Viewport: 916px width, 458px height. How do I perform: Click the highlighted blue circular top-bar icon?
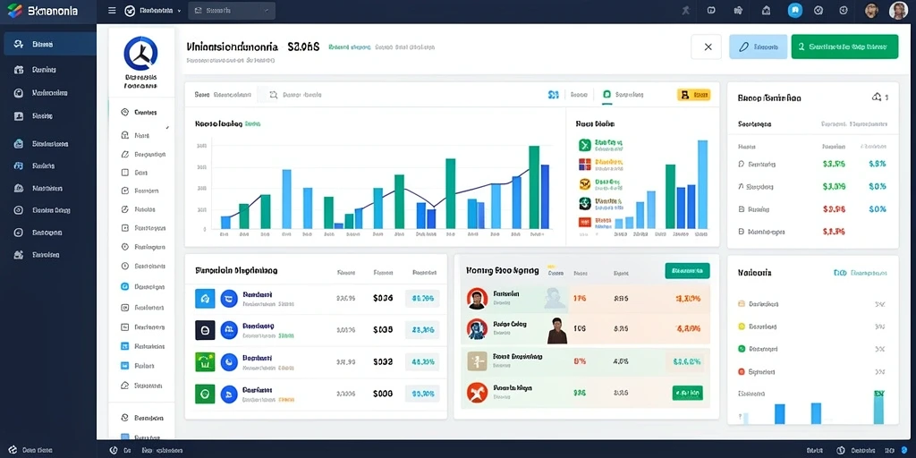794,10
